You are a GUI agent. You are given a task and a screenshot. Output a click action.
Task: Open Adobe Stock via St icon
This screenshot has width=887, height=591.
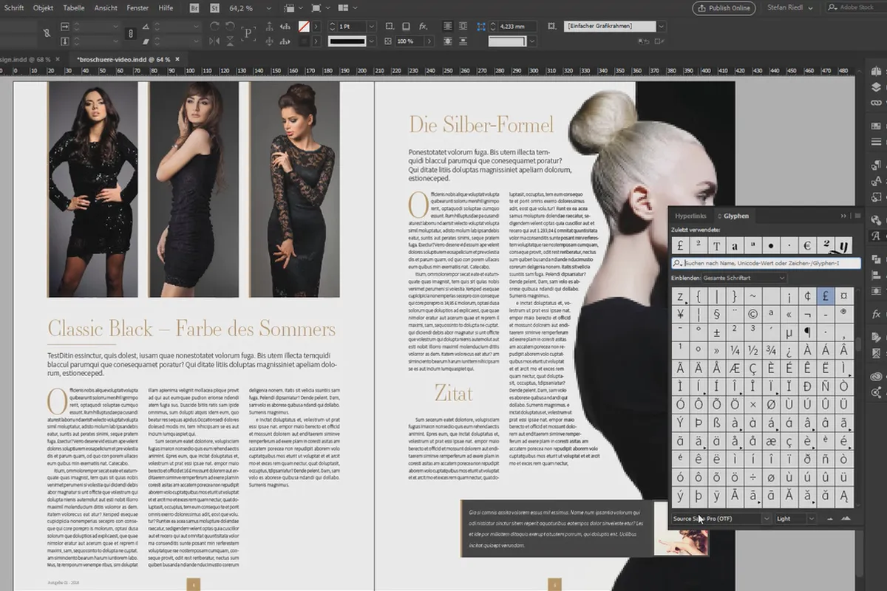pyautogui.click(x=215, y=8)
